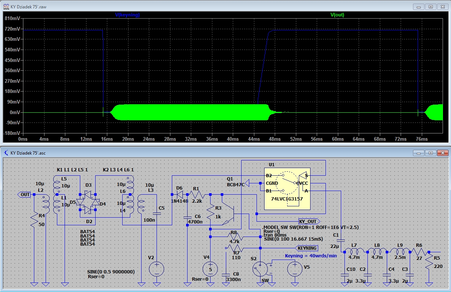Viewport: 451px width, 292px height.
Task: Select the KEYNING net label
Action: click(x=307, y=248)
